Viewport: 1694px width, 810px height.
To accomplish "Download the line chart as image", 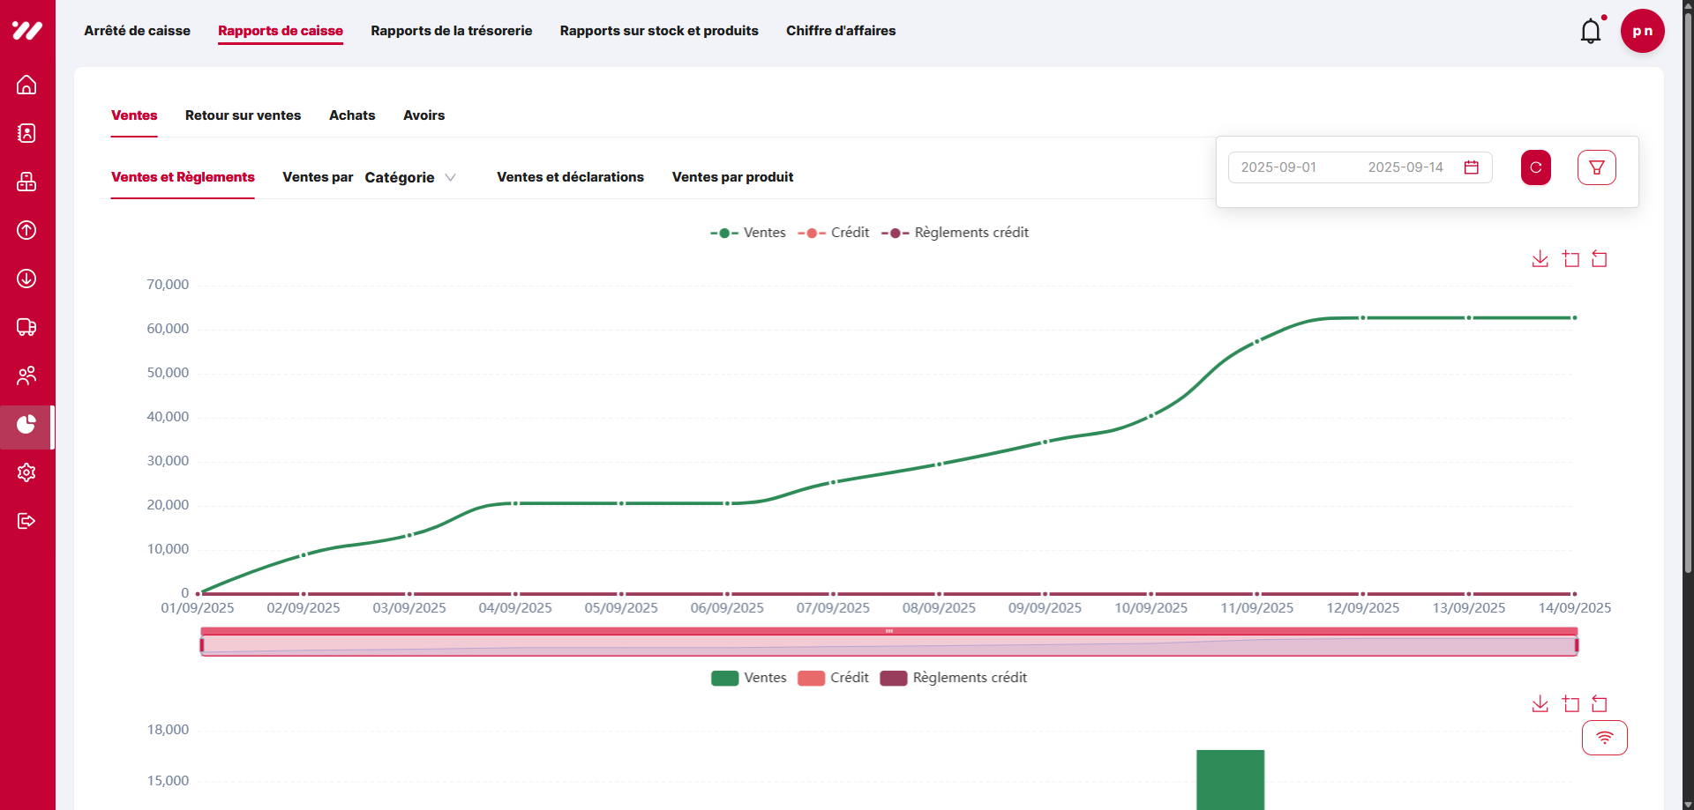I will (1540, 259).
